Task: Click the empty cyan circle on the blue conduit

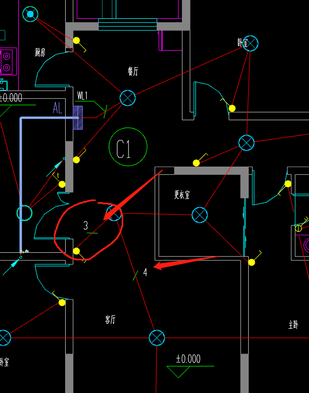Action: click(x=24, y=213)
